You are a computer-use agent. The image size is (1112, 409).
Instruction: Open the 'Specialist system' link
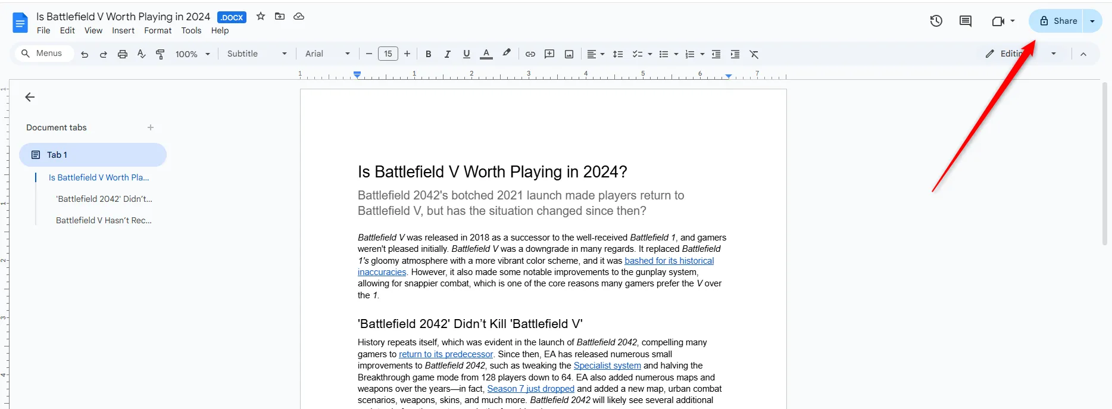(607, 366)
